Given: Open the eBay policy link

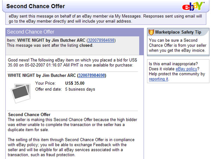Looking at the screenshot, I should coord(186,69).
